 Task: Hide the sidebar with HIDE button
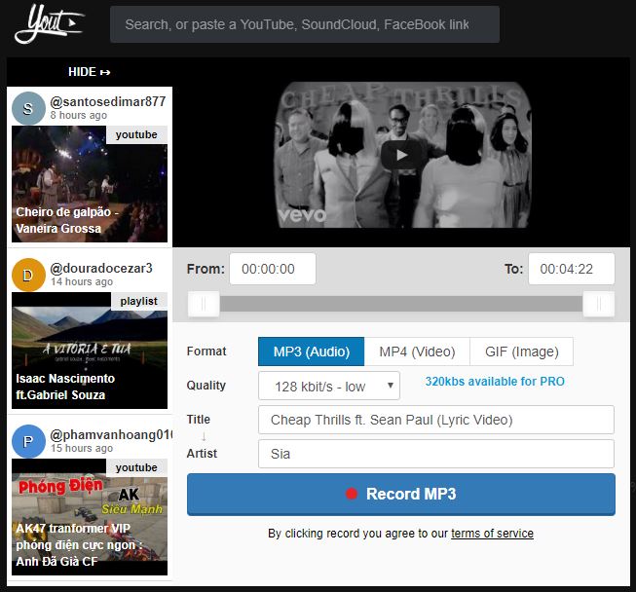(90, 72)
